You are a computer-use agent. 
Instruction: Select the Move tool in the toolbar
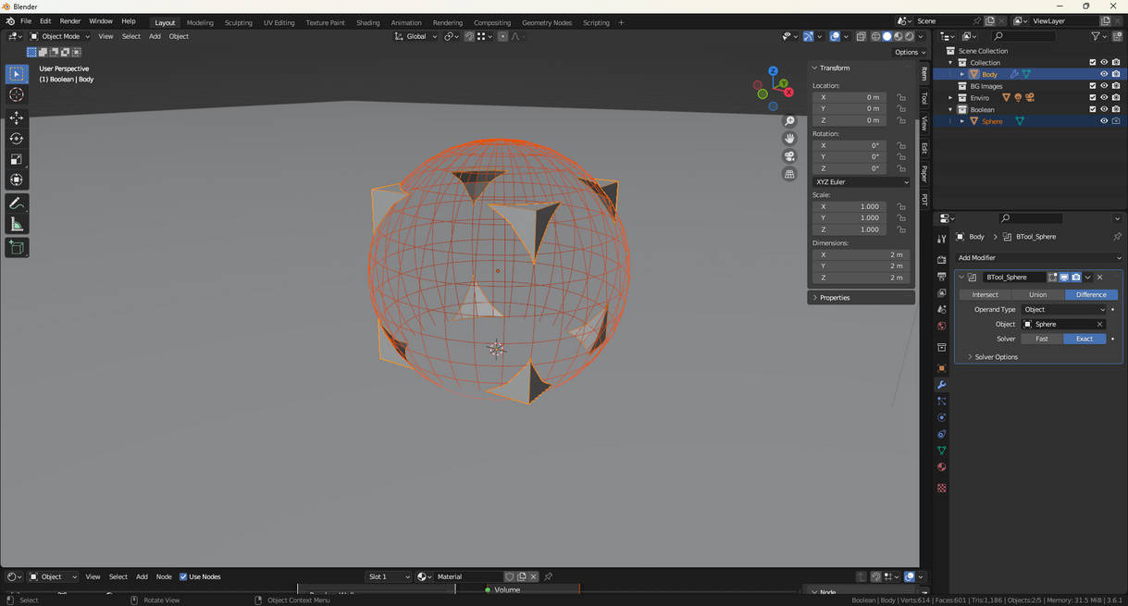click(17, 117)
